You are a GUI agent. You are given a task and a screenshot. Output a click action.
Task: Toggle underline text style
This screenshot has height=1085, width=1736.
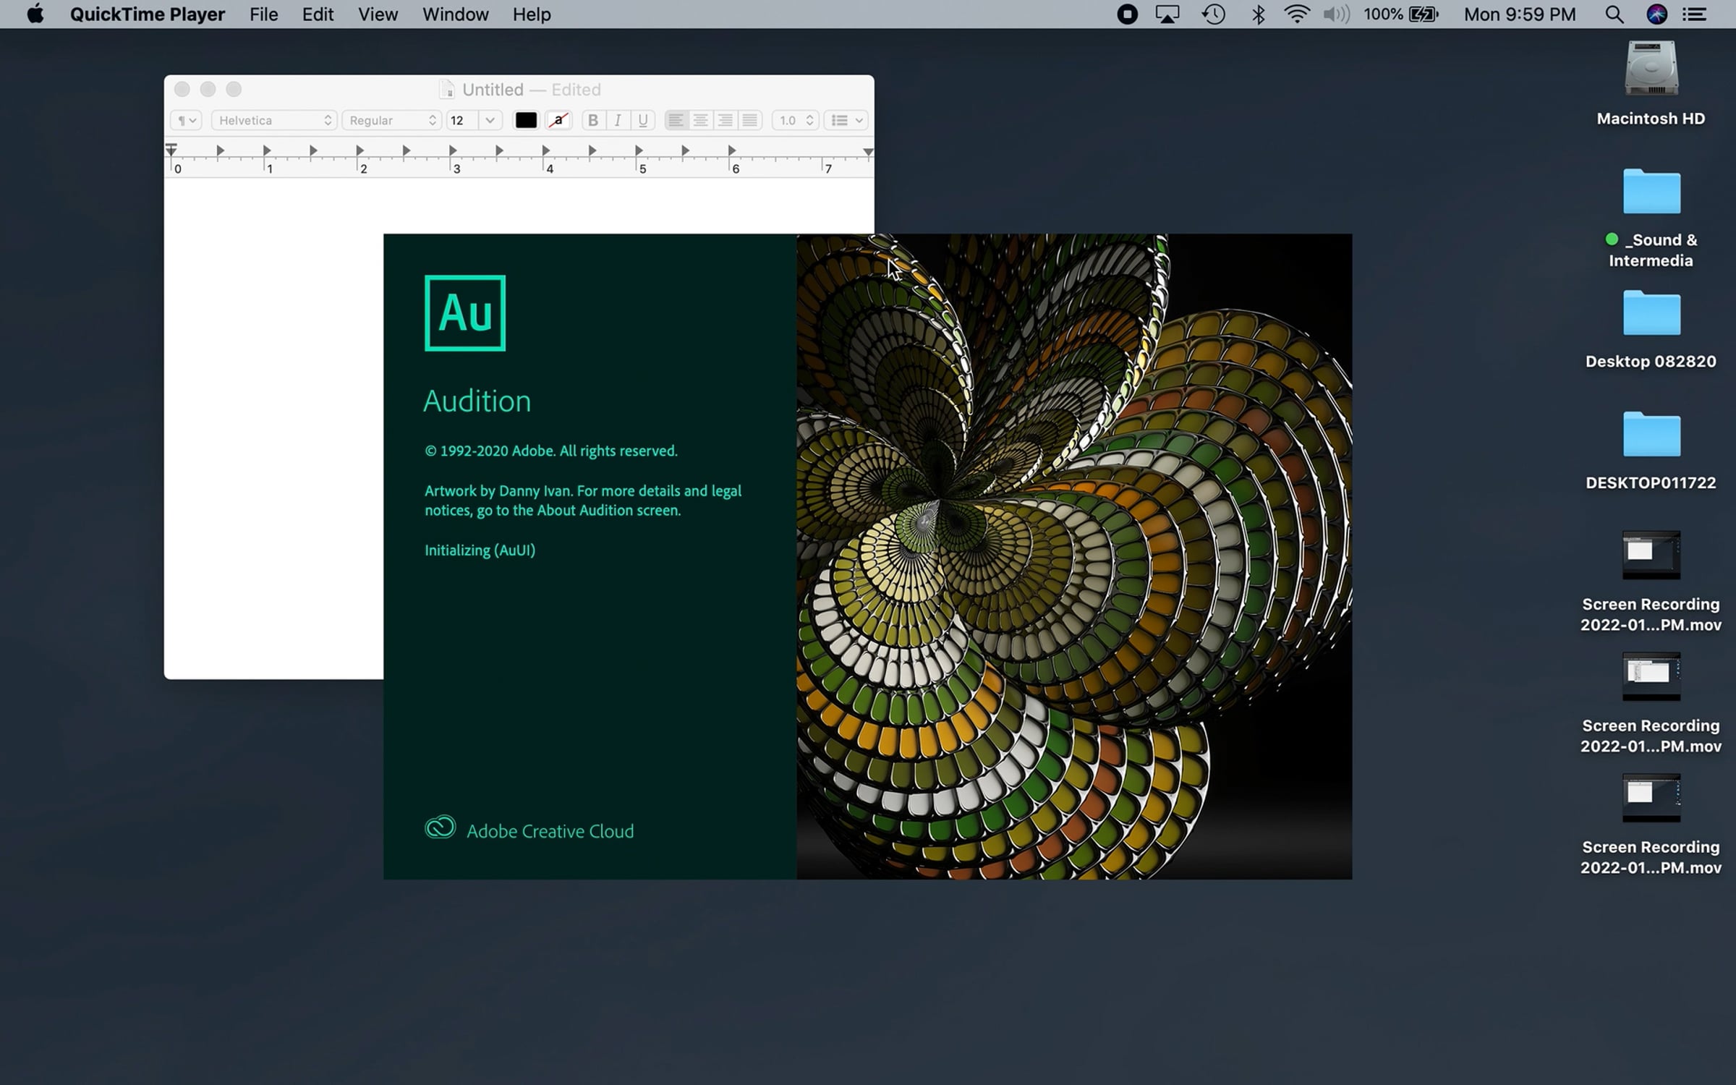pyautogui.click(x=643, y=120)
